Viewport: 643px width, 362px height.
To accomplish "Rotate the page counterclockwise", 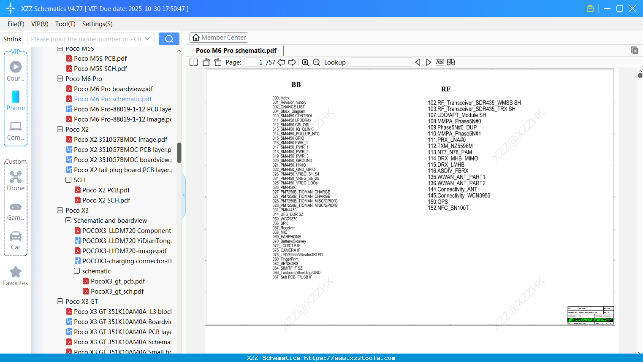I will (x=206, y=62).
